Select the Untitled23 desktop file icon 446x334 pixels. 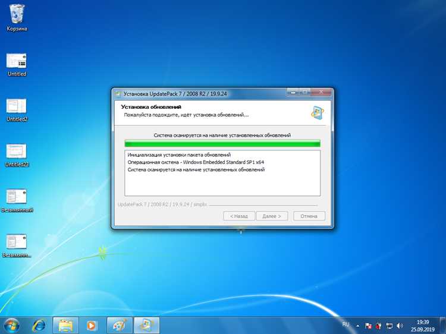(17, 156)
